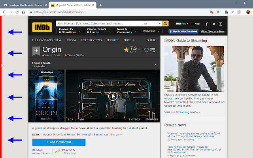This screenshot has height=158, width=253.
Task: Open the IMDbPro link in the title bar
Action: 113,40
